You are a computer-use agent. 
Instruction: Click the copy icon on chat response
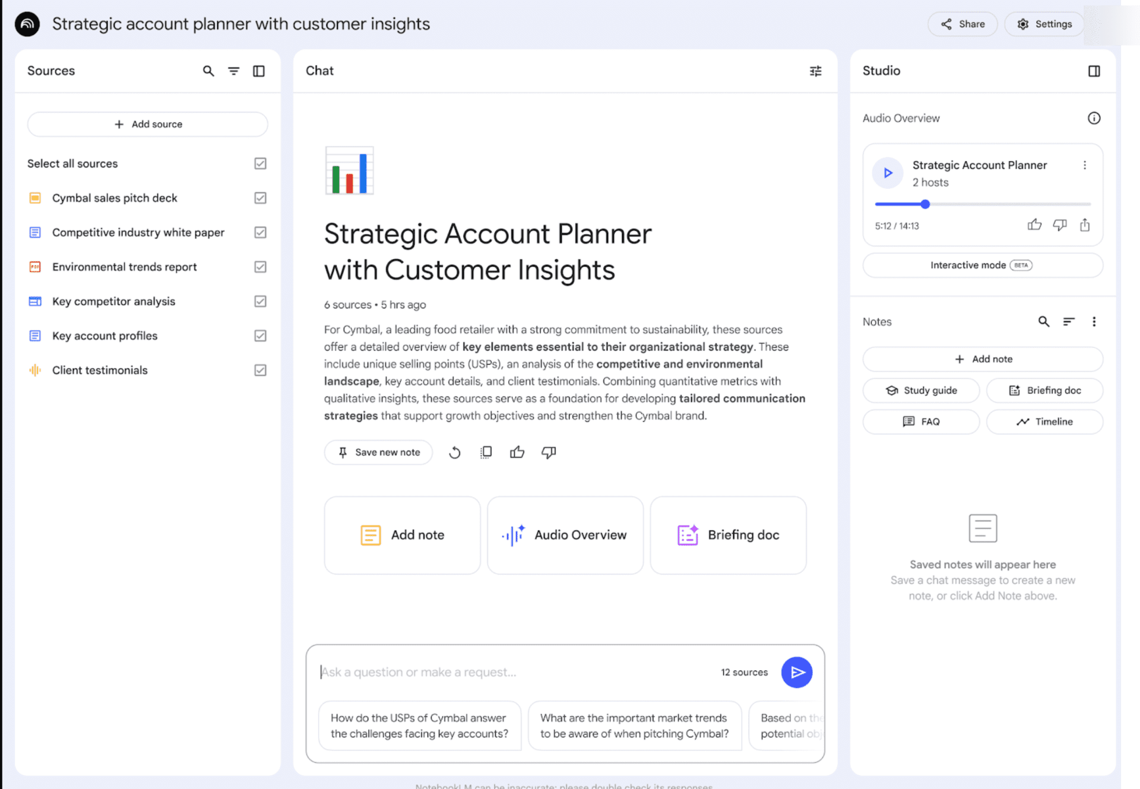pyautogui.click(x=485, y=451)
